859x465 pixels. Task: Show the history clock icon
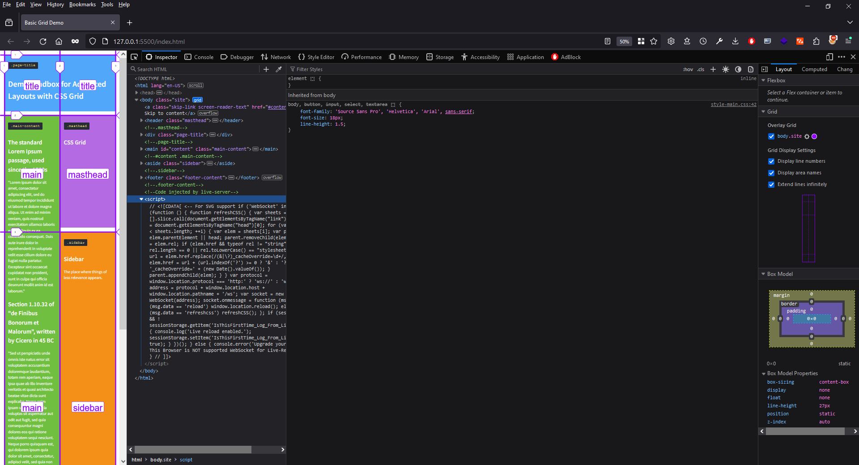[x=703, y=41]
